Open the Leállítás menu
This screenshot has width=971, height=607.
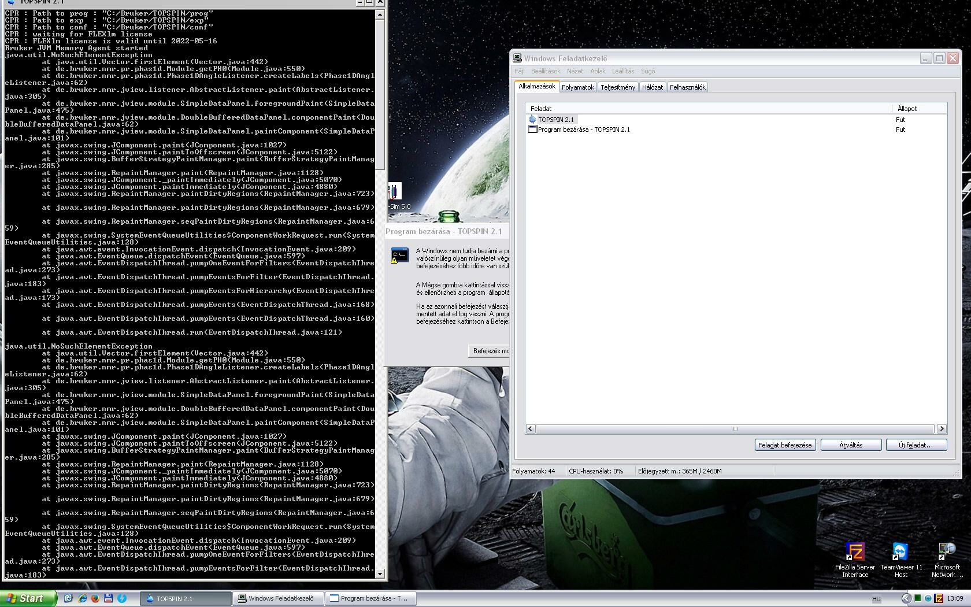click(x=622, y=71)
